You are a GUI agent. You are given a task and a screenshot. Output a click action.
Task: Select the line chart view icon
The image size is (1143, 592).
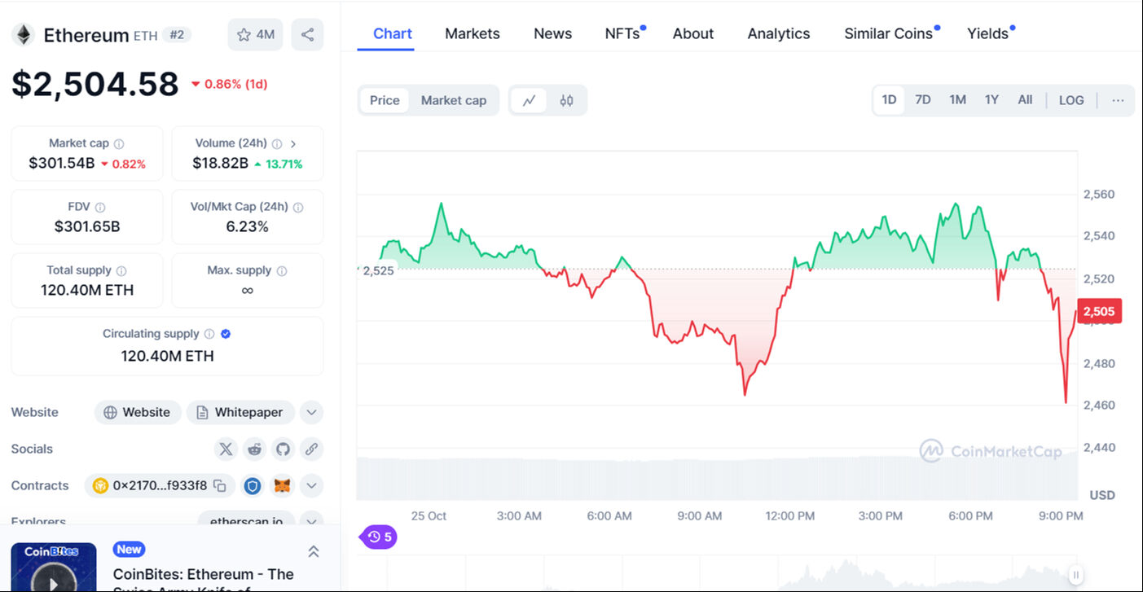pyautogui.click(x=529, y=100)
